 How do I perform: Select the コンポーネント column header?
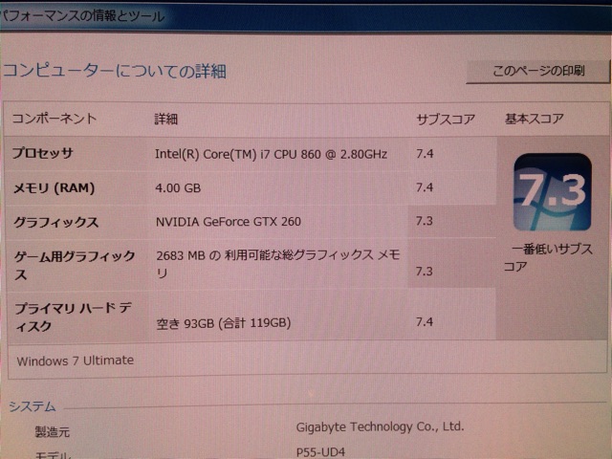[x=55, y=119]
